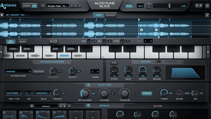Viewport: 211px width, 119px height.
Task: Click the RETUNE SPEED knob
Action: point(85,93)
